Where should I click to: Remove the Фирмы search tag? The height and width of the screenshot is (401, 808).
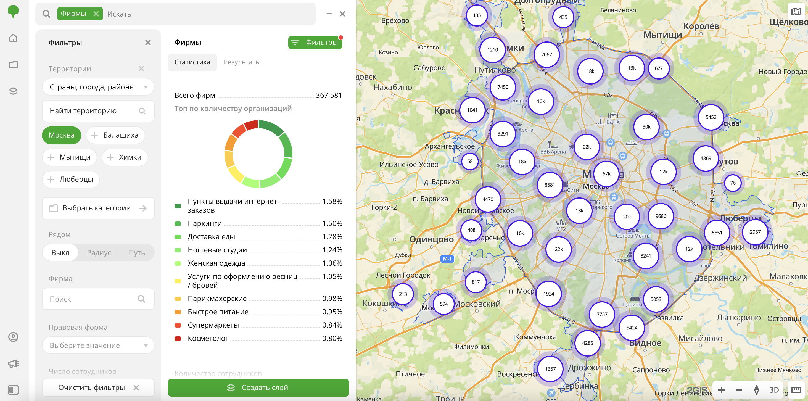[96, 14]
